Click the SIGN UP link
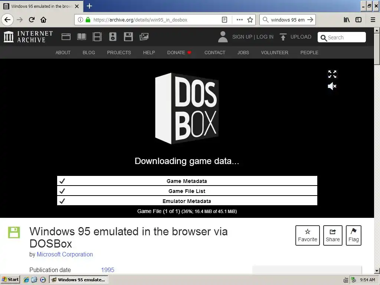Image resolution: width=380 pixels, height=285 pixels. pyautogui.click(x=242, y=37)
